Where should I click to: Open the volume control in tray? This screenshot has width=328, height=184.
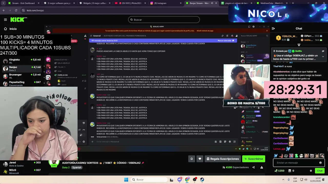pos(306,180)
